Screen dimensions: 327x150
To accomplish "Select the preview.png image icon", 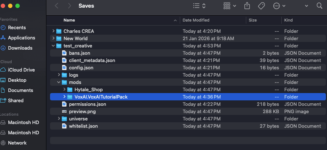I will 64,111.
